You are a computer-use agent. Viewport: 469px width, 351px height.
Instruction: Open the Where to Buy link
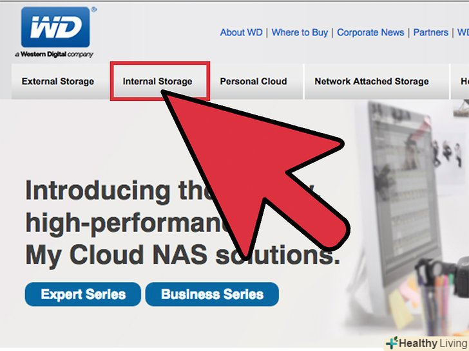300,32
